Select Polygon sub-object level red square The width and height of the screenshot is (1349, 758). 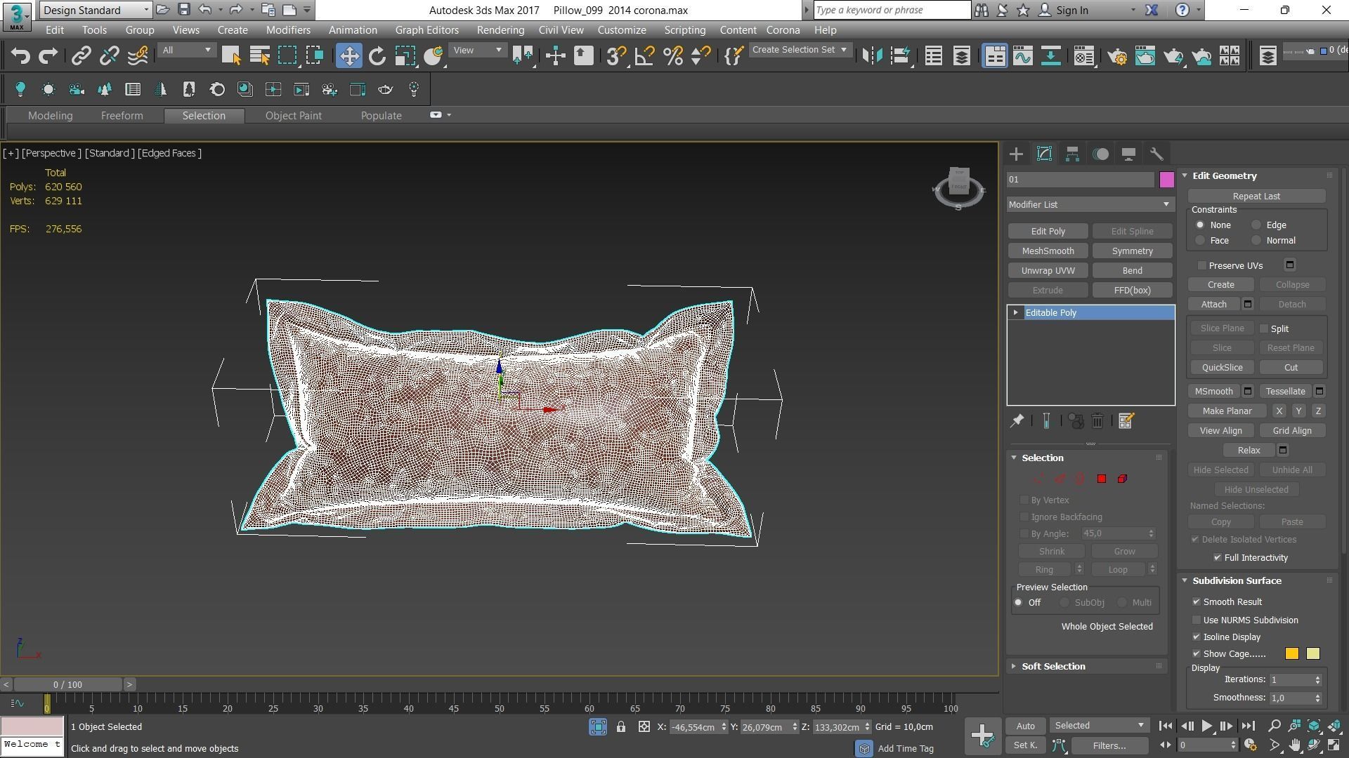click(1102, 479)
